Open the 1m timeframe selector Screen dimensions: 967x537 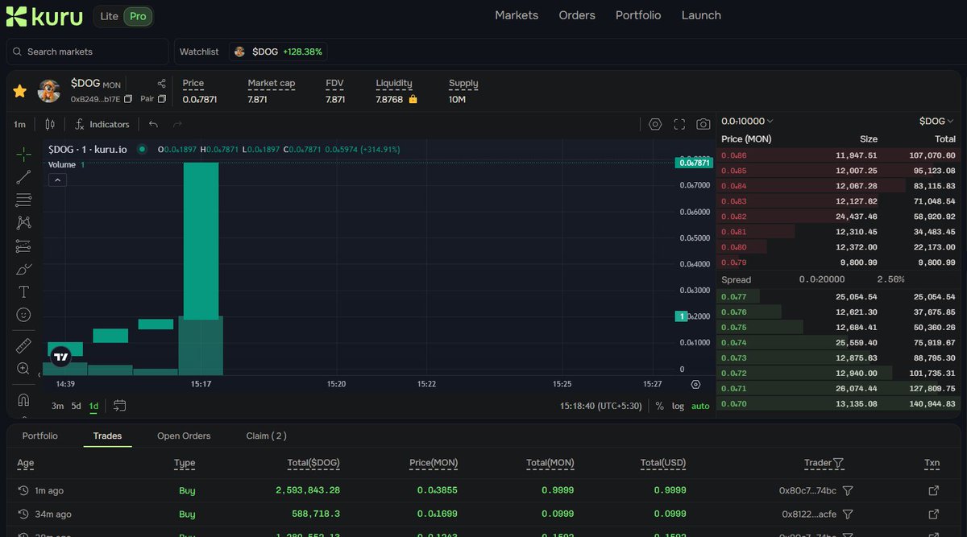tap(19, 124)
